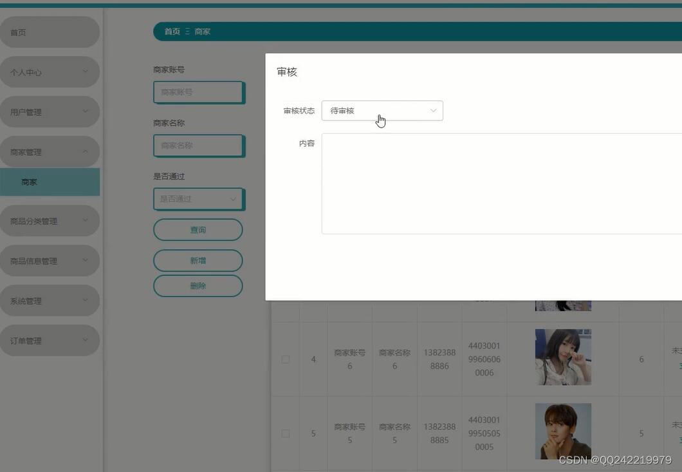Click the merchant photo thumbnail in row 4
Viewport: 682px width, 472px height.
coord(563,356)
